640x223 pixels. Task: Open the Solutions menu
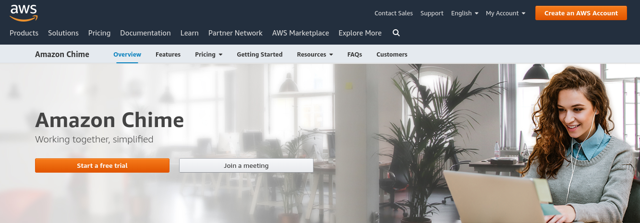tap(63, 33)
